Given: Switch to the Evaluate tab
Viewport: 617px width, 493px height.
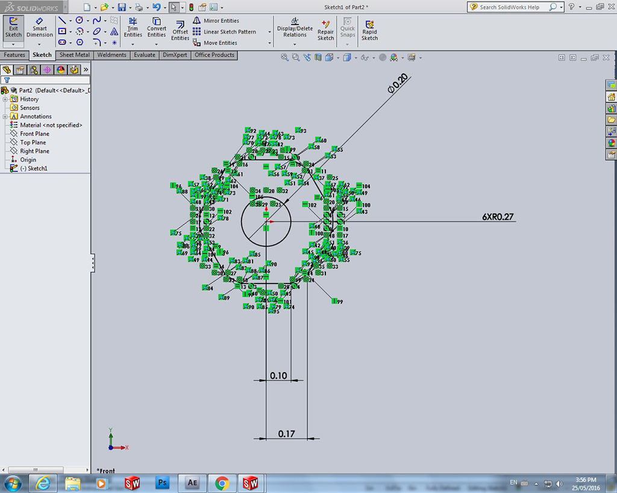Looking at the screenshot, I should pos(145,55).
